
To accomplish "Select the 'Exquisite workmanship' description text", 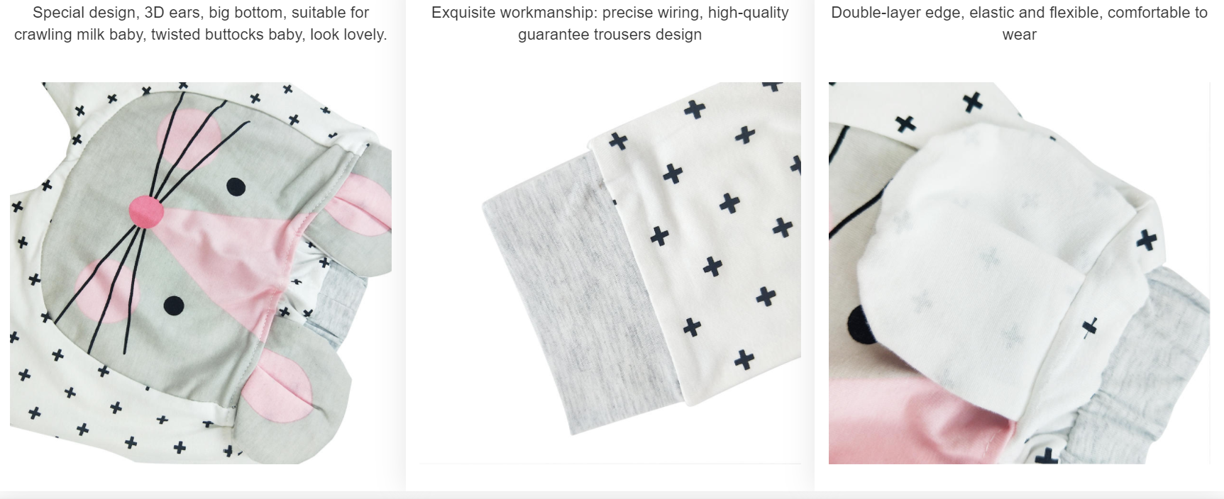I will [610, 23].
